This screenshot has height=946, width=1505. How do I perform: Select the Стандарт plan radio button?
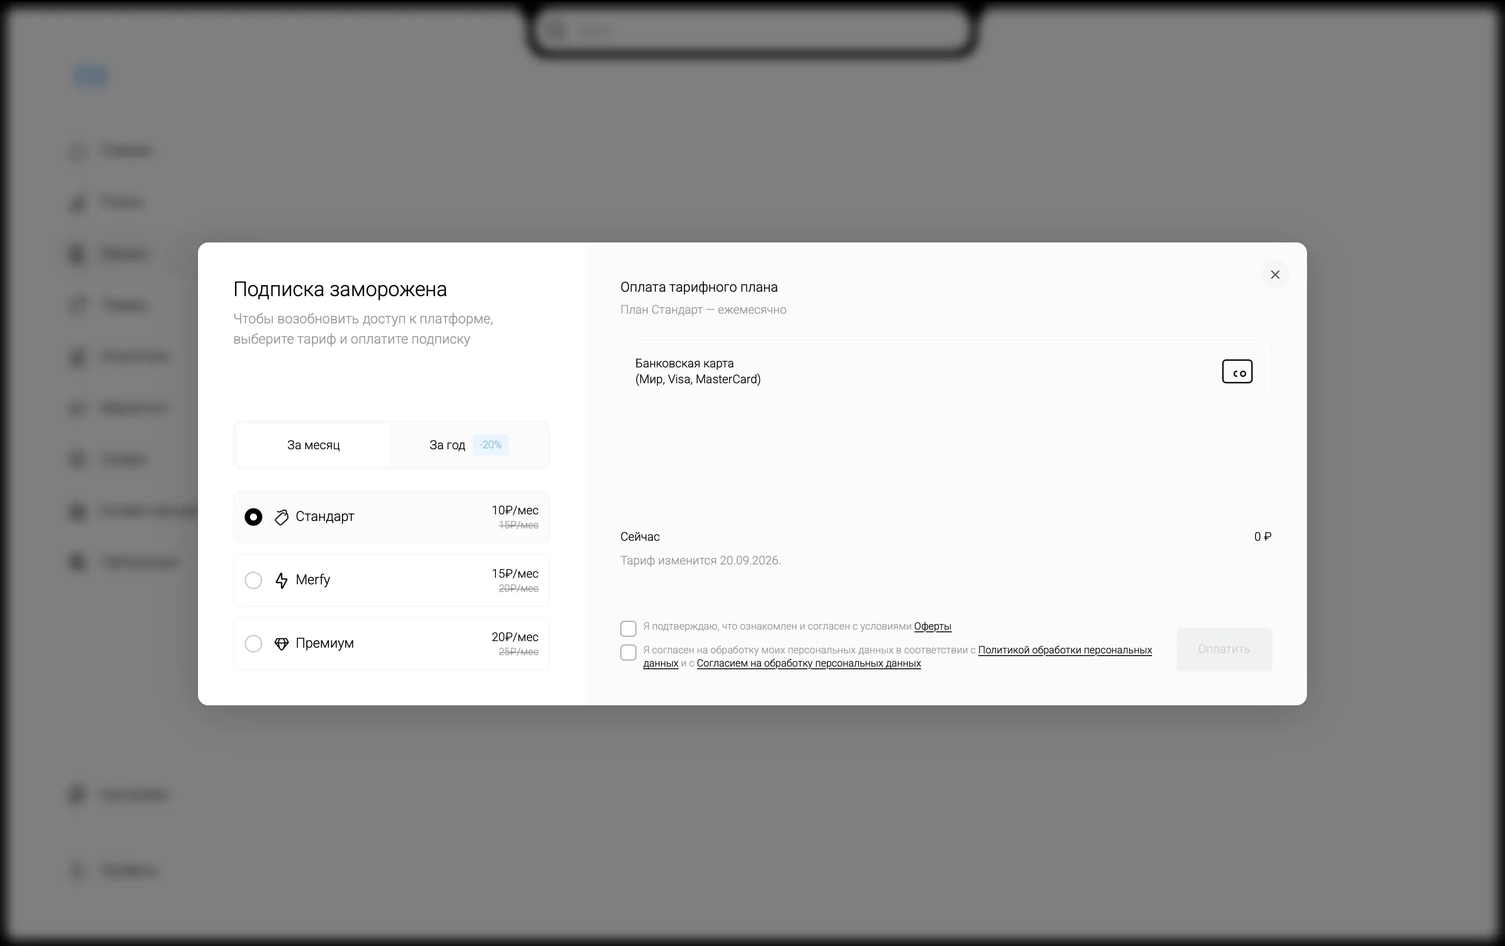point(253,517)
